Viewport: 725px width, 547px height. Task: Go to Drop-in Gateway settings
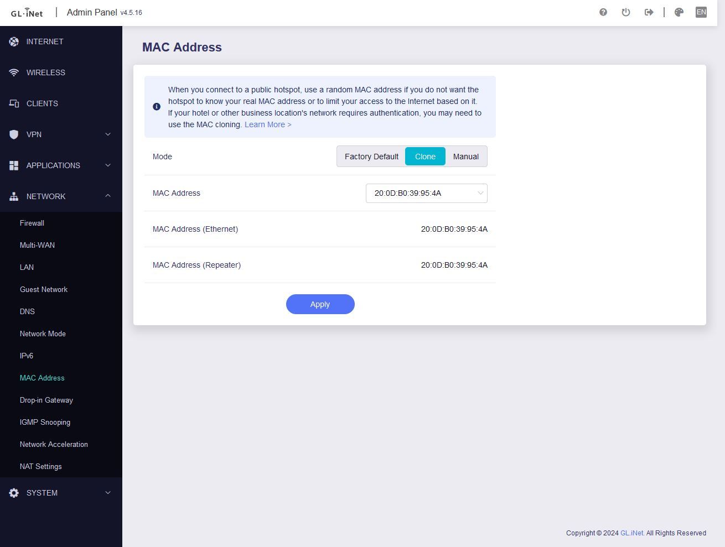click(46, 400)
